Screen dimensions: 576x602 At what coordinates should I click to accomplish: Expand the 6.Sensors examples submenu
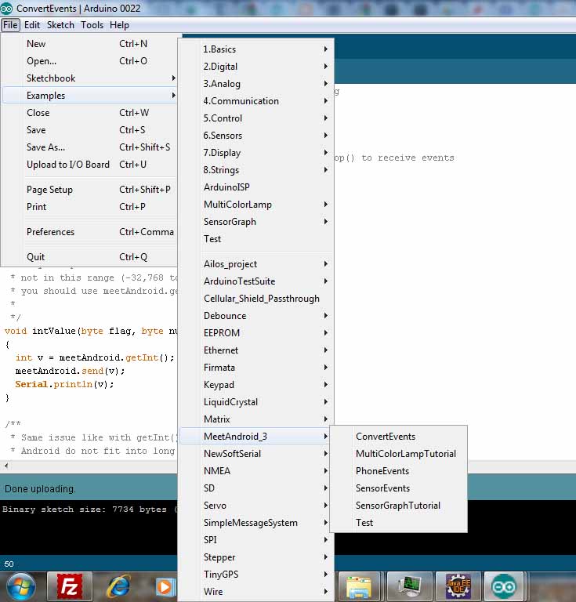pos(256,136)
